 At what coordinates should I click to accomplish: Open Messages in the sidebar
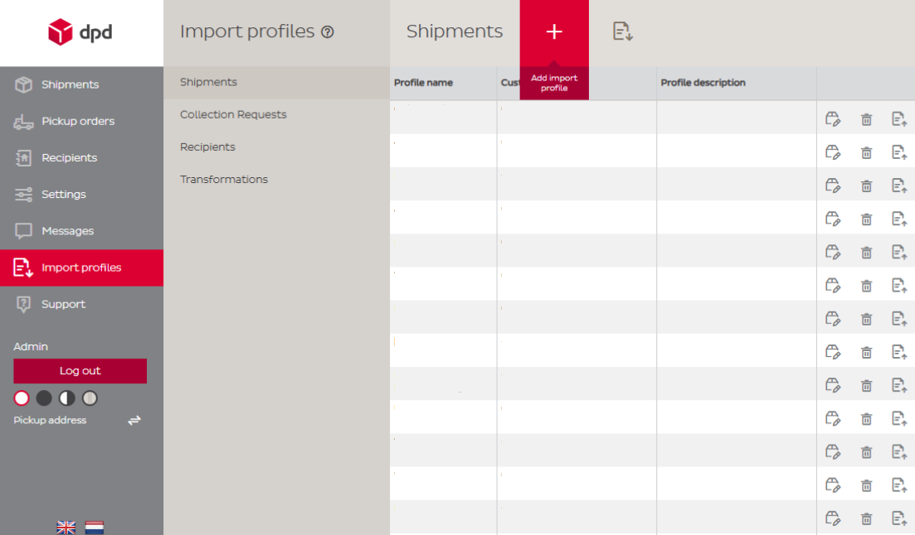[81, 231]
